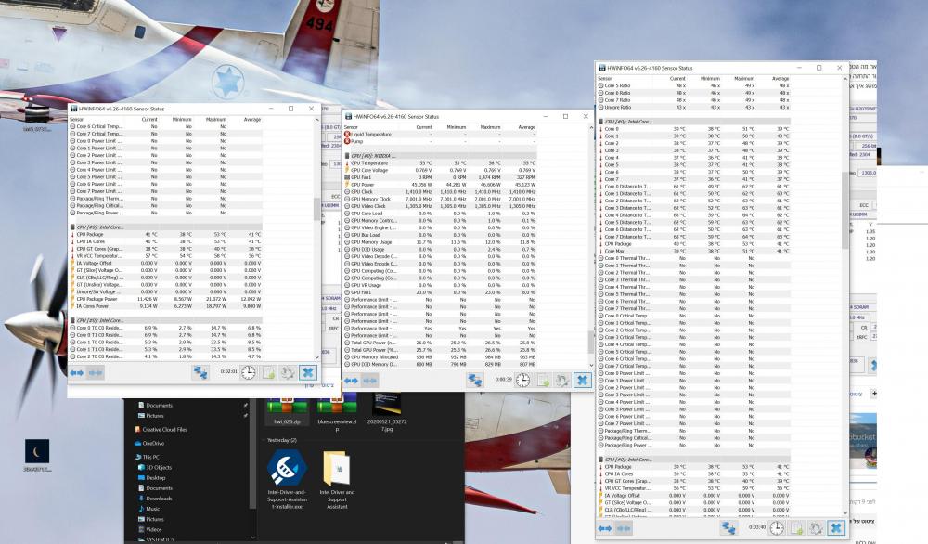Select the GPU Core Voltage row
This screenshot has height=544, width=928.
click(x=439, y=171)
